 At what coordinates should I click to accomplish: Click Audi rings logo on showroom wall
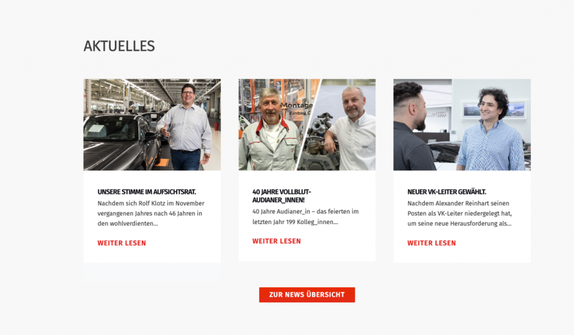pyautogui.click(x=441, y=114)
